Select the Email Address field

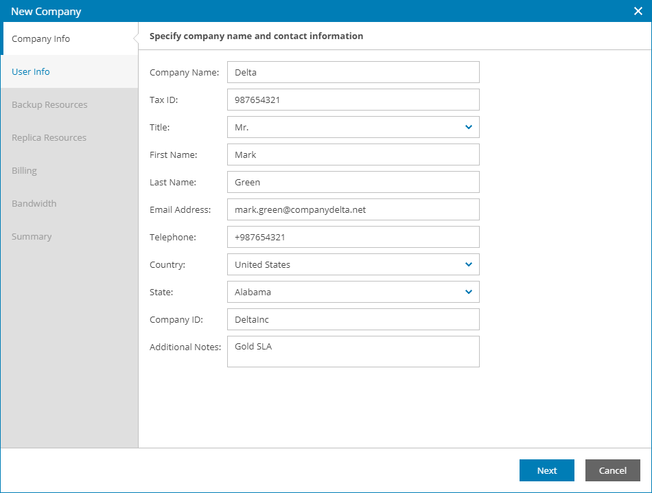pos(353,209)
